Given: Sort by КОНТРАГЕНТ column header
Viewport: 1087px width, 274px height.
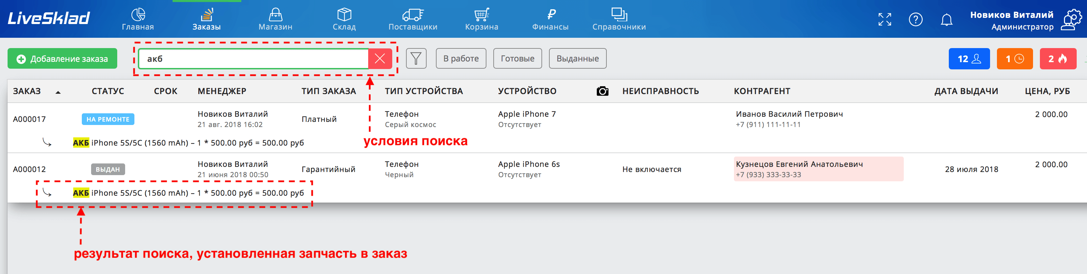Looking at the screenshot, I should [762, 91].
